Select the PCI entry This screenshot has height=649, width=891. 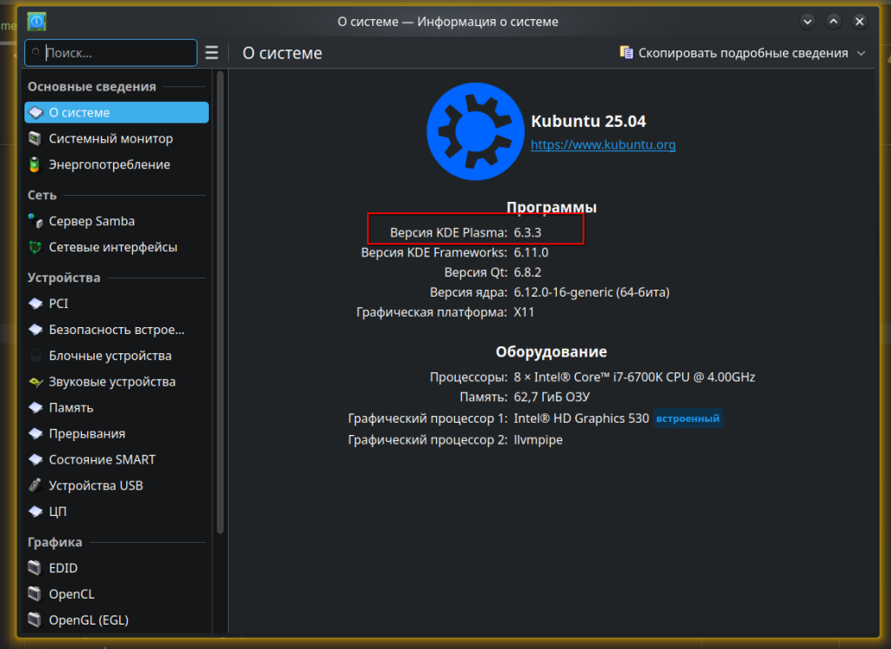(117, 304)
